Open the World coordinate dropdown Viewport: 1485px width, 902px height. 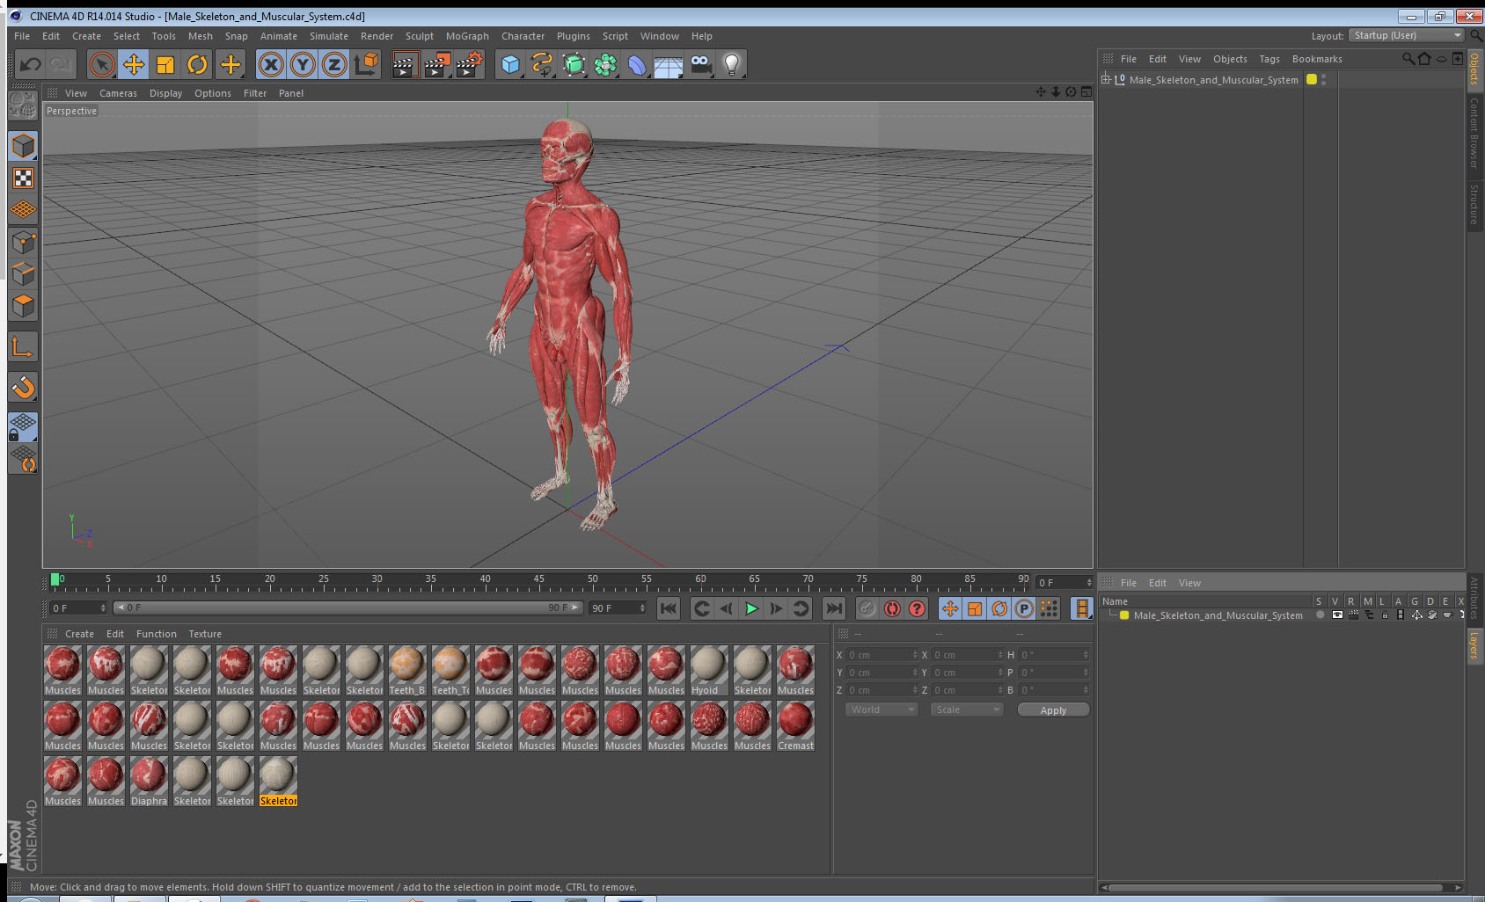tap(881, 709)
